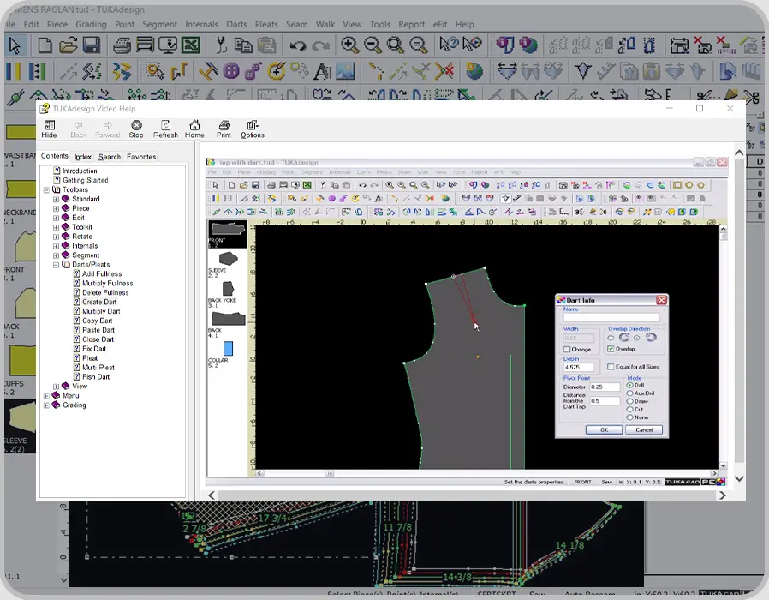Click the Depth input field
The image size is (769, 600).
[580, 368]
